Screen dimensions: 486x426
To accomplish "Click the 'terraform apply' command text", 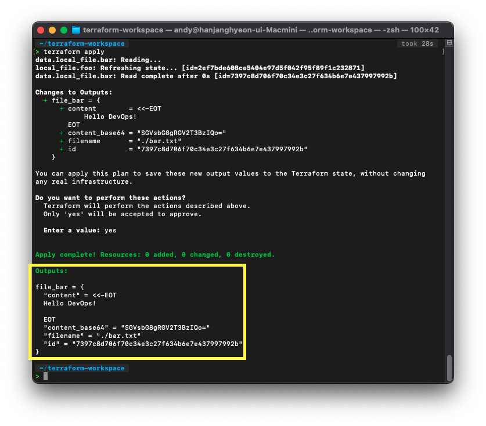I will pos(74,52).
